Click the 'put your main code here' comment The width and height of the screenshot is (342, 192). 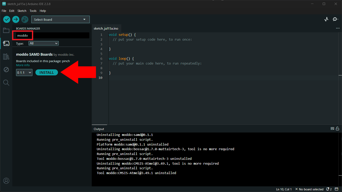click(x=157, y=63)
